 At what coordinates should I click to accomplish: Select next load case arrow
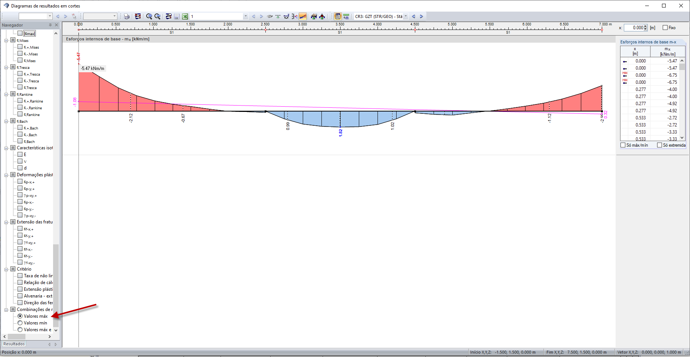(x=421, y=16)
